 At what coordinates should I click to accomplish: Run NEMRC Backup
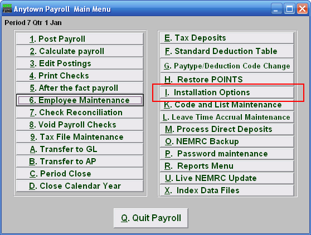(x=227, y=141)
